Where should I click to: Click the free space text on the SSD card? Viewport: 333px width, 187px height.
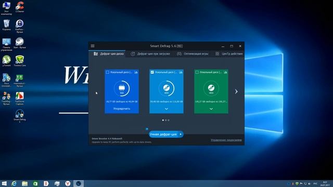[x=122, y=102]
